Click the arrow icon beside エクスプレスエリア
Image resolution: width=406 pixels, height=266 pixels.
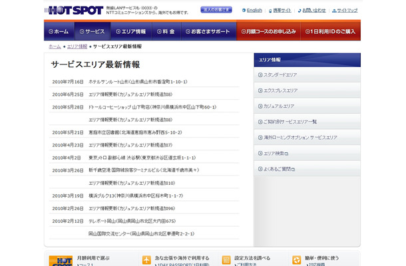pos(260,90)
